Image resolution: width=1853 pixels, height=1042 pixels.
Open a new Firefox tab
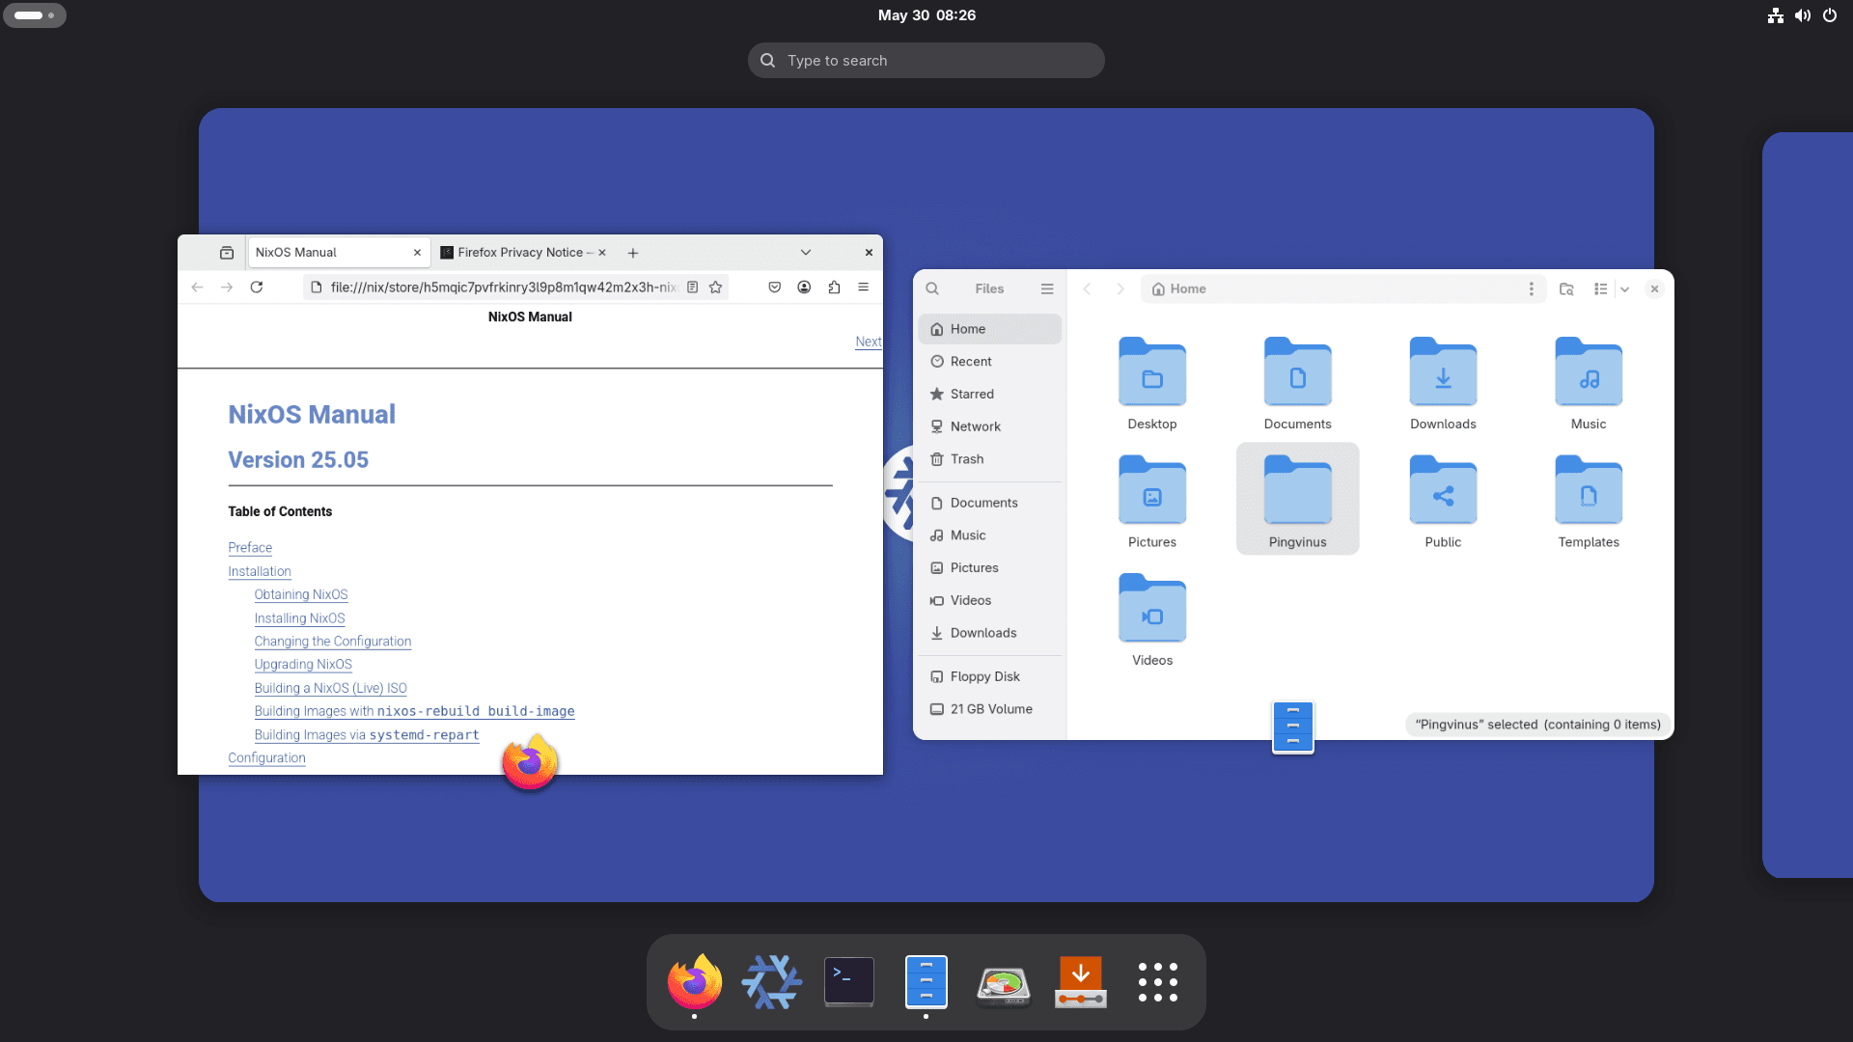[x=633, y=253]
